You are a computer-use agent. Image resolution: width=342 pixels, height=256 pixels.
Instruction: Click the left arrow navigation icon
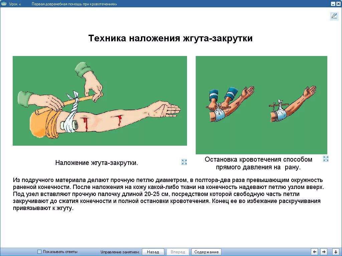(314, 252)
